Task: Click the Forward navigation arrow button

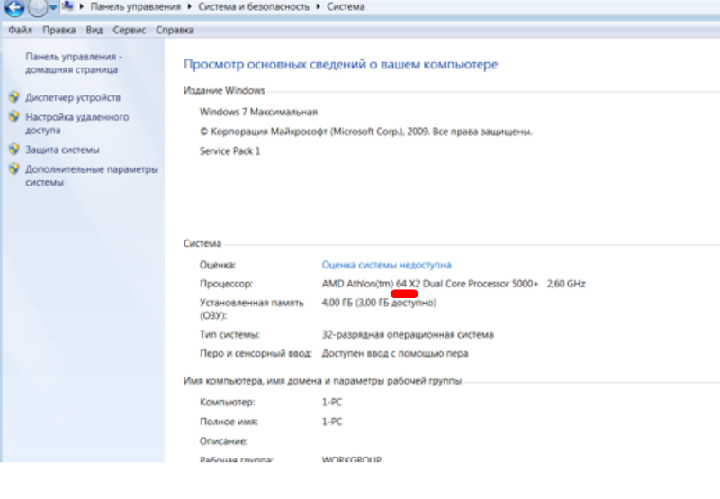Action: pos(38,7)
